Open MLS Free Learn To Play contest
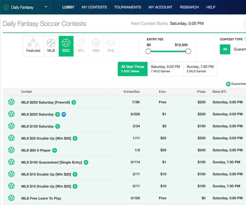This screenshot has height=205, width=246. coord(41,198)
